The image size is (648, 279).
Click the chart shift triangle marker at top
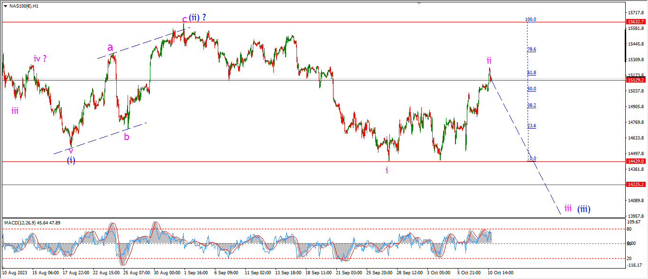[x=418, y=3]
